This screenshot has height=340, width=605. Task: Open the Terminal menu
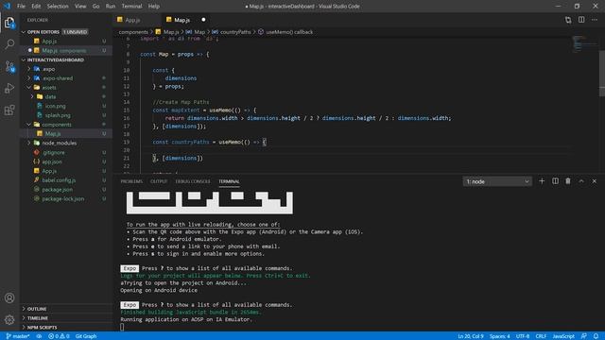point(131,7)
